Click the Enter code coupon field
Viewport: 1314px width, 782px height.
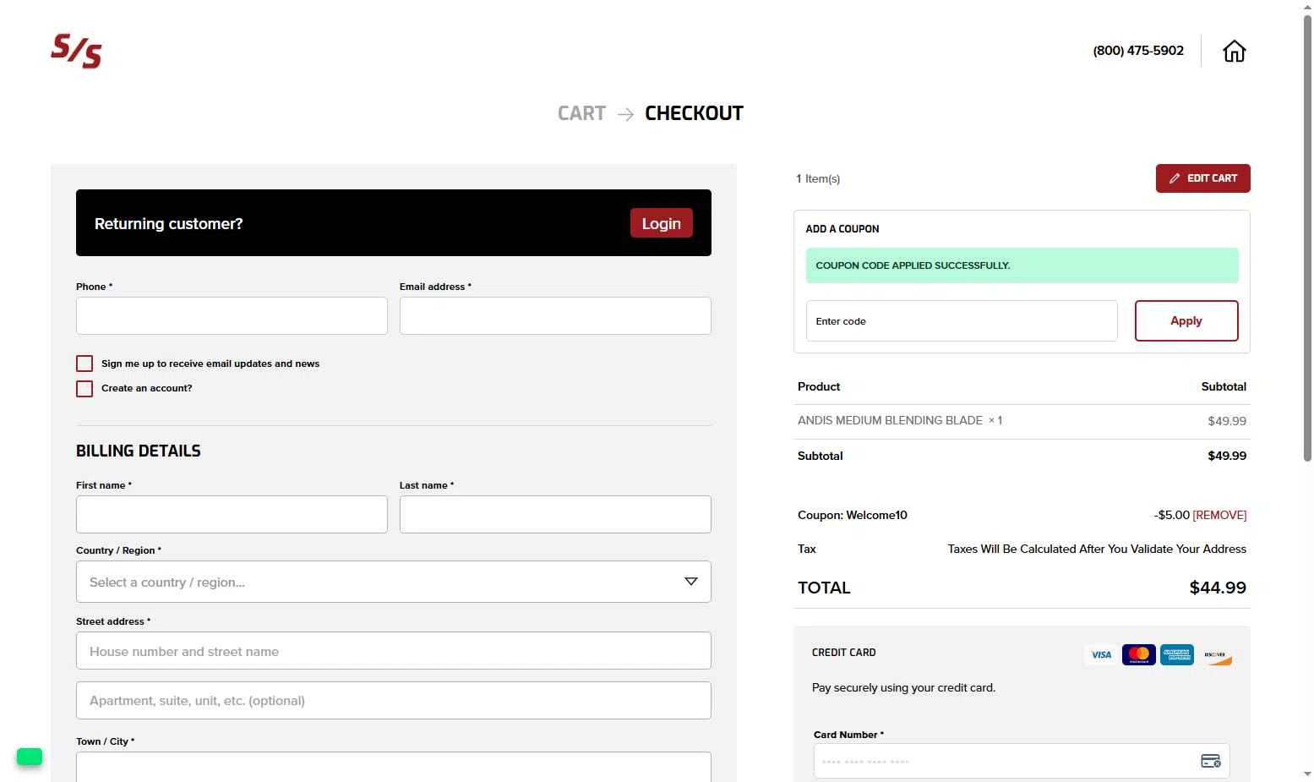962,321
